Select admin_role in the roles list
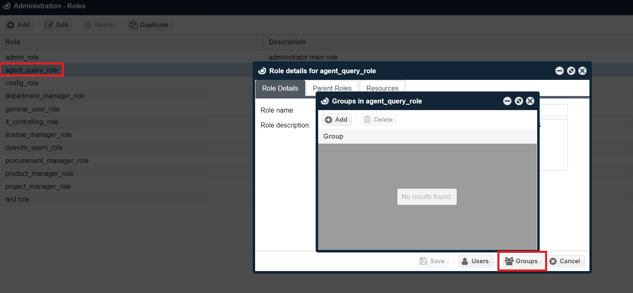 (x=22, y=57)
